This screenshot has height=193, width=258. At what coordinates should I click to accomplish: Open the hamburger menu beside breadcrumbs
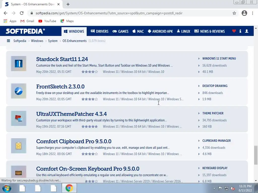coord(8,41)
